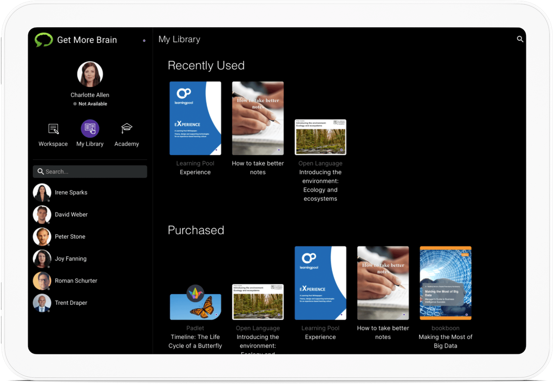Select the My Library book icon

(x=90, y=129)
